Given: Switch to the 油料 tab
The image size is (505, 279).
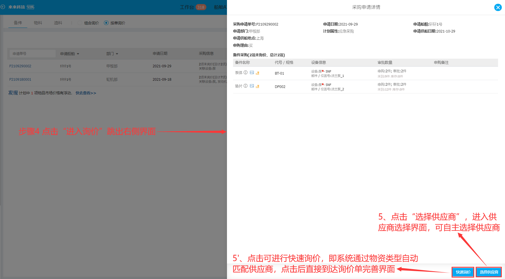Looking at the screenshot, I should point(58,23).
